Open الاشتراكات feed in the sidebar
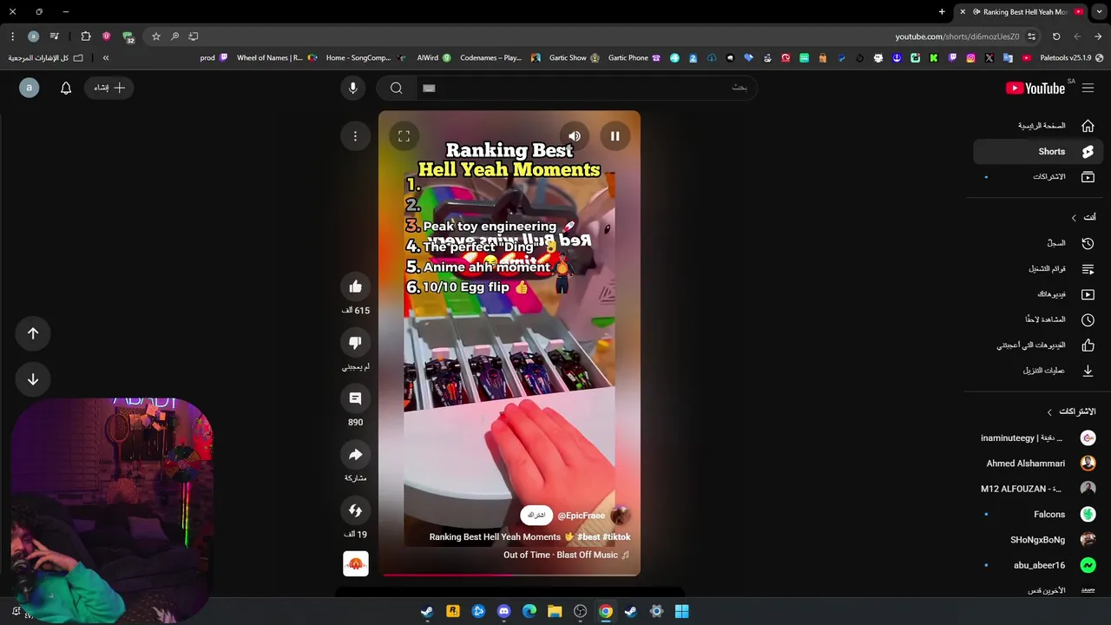1111x625 pixels. pyautogui.click(x=1038, y=177)
